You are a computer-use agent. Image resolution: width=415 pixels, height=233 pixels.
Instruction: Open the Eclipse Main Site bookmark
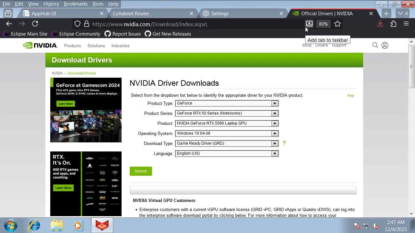25,34
